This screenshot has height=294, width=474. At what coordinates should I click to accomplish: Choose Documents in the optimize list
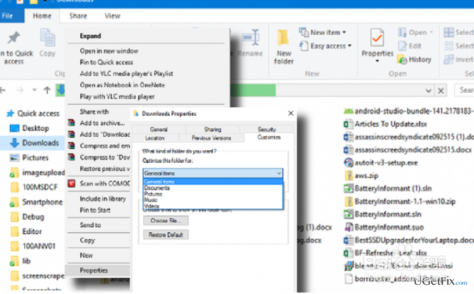[213, 188]
